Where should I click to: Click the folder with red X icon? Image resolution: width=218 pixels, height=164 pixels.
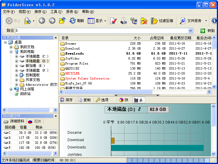click(144, 21)
